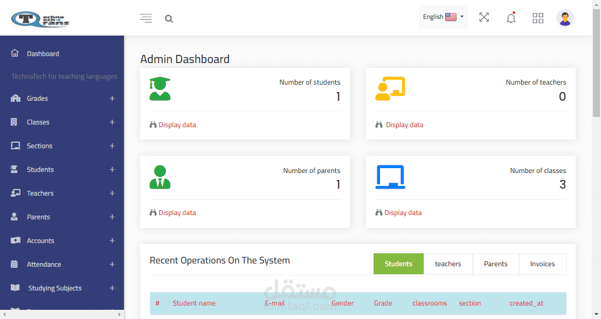Click the Grade column header
This screenshot has width=601, height=319.
point(383,303)
